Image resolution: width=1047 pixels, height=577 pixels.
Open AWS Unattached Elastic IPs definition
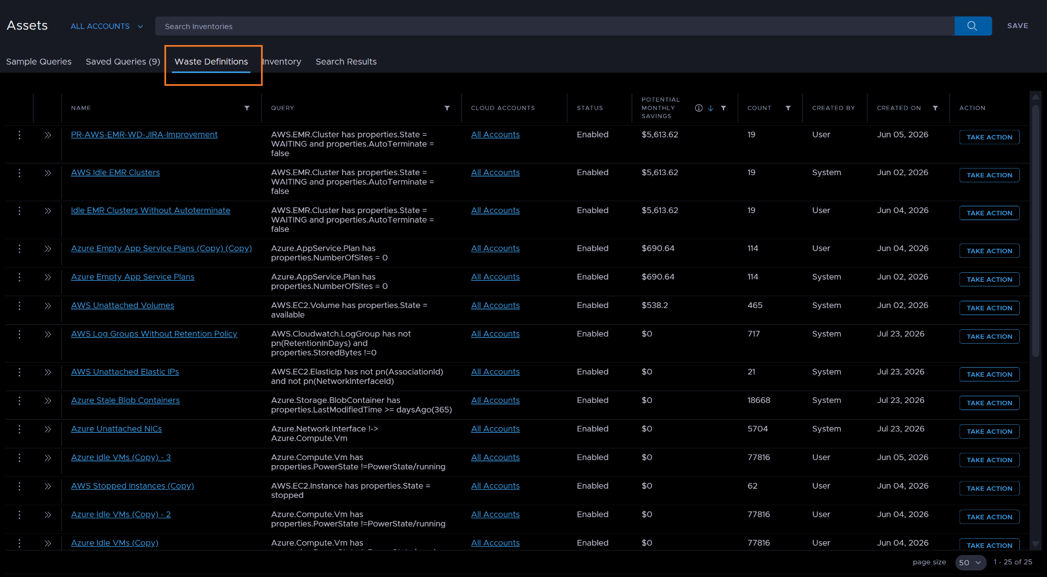point(125,372)
